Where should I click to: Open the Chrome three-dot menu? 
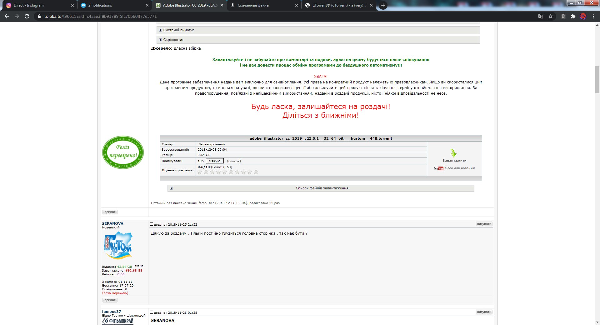click(593, 16)
